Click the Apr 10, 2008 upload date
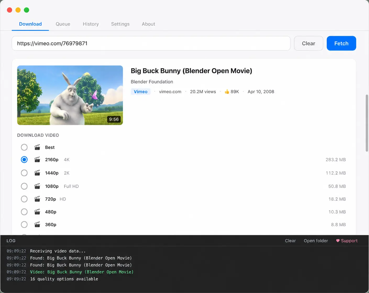 click(261, 92)
